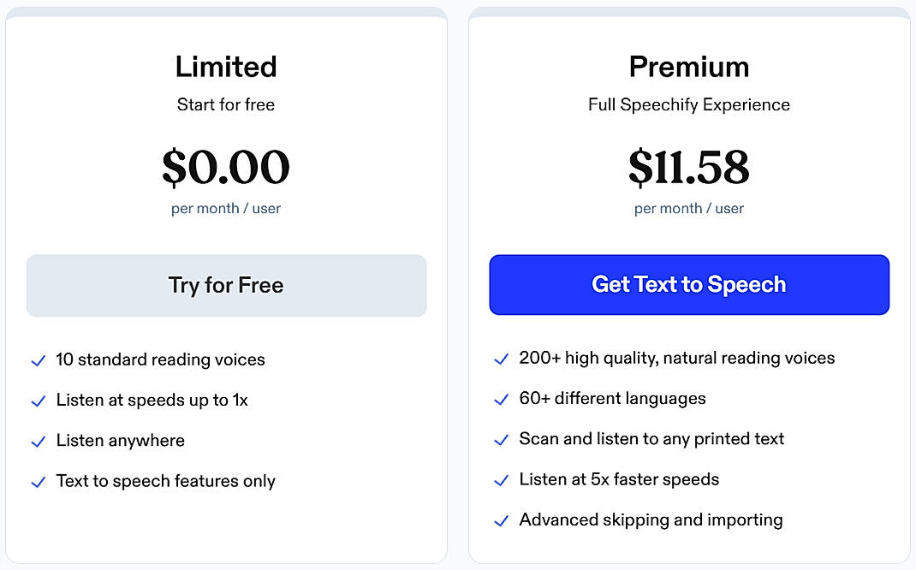The image size is (916, 570).
Task: Click the checkmark beside "60+ different languages"
Action: coord(501,399)
